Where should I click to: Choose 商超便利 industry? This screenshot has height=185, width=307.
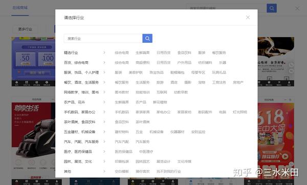coord(143,63)
